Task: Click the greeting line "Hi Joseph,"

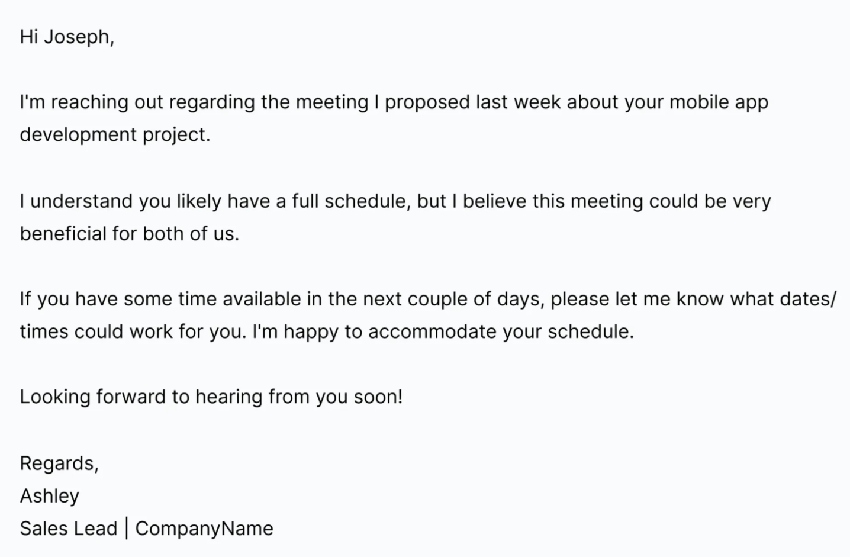Action: coord(67,37)
